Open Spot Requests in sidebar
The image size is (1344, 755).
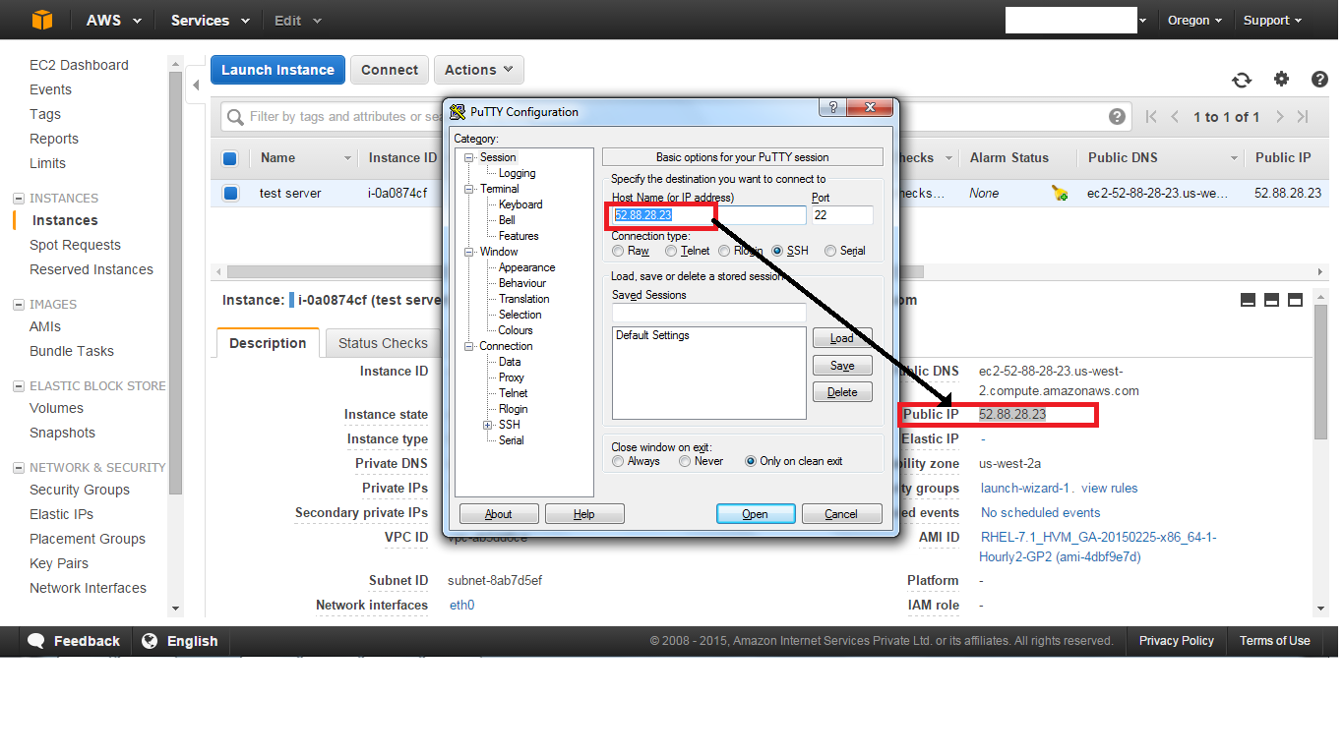(x=75, y=245)
